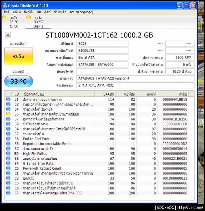
Task: Click raw value 00000000017ED
Action: point(175,124)
